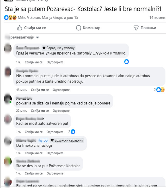
Task: Click the thumbs-up icon beside Свиђа ми се
Action: tap(20, 28)
